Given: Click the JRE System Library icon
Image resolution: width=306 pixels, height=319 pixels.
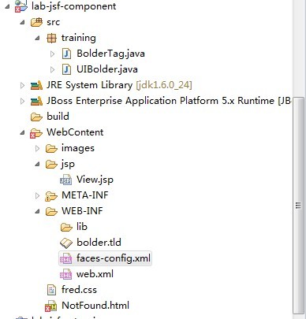Looking at the screenshot, I should (x=36, y=85).
